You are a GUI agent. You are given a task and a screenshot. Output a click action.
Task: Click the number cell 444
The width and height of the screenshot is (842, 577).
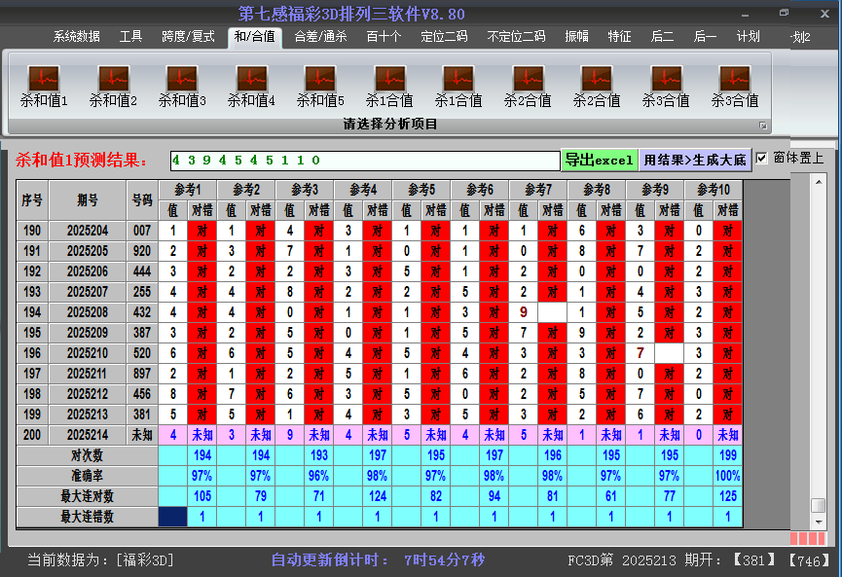coord(142,271)
